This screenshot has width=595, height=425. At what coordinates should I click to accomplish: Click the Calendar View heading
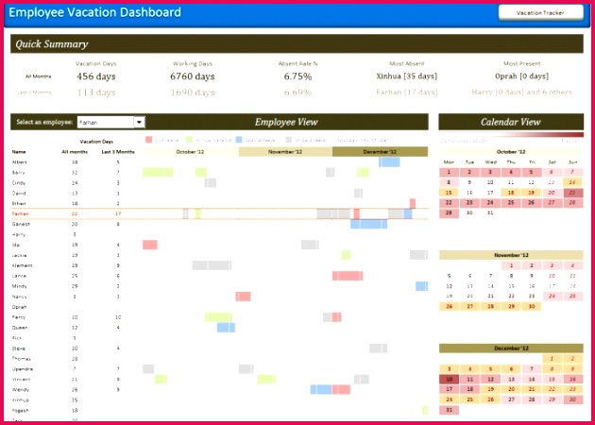tap(511, 122)
